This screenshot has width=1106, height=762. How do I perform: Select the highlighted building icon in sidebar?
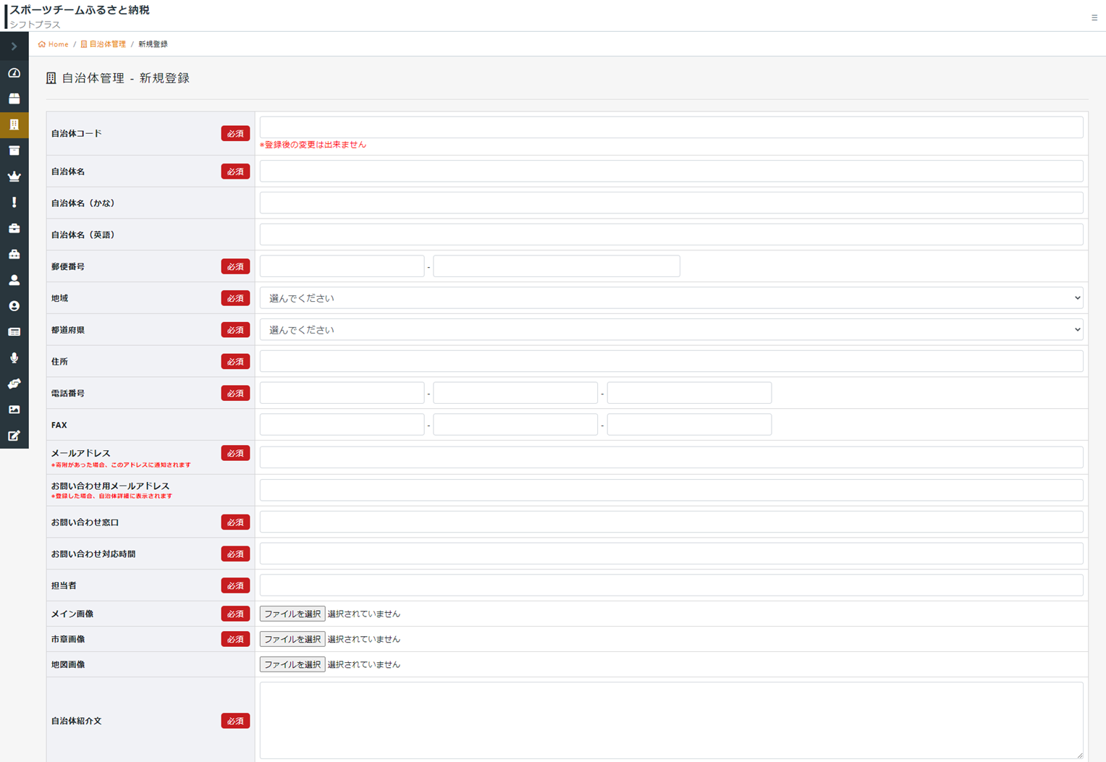point(14,124)
